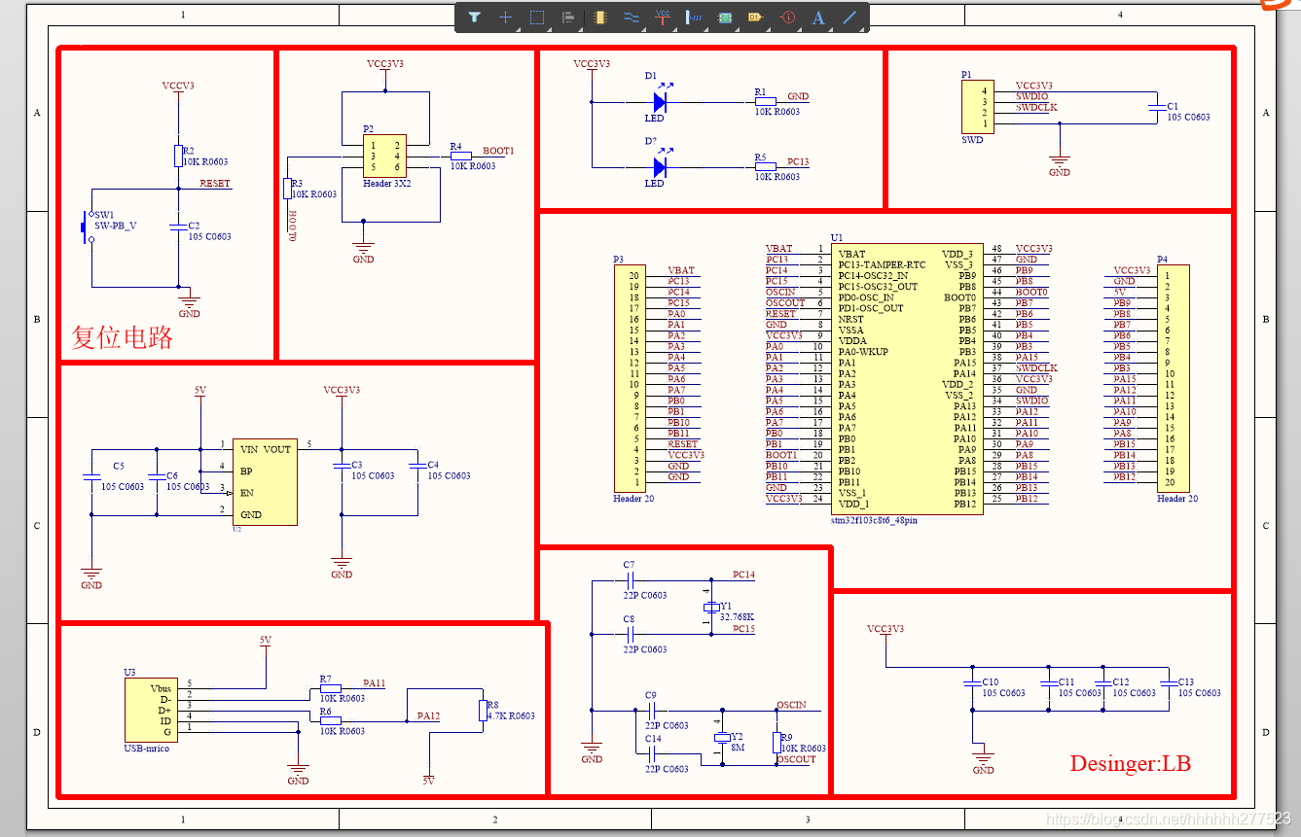This screenshot has width=1301, height=837.
Task: Select the P2 Header 3X2 component
Action: click(384, 156)
